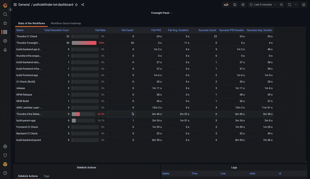The image size is (310, 179).
Task: Click the highlighted Fail Count cell of Thundra Infra
Action: [121, 114]
